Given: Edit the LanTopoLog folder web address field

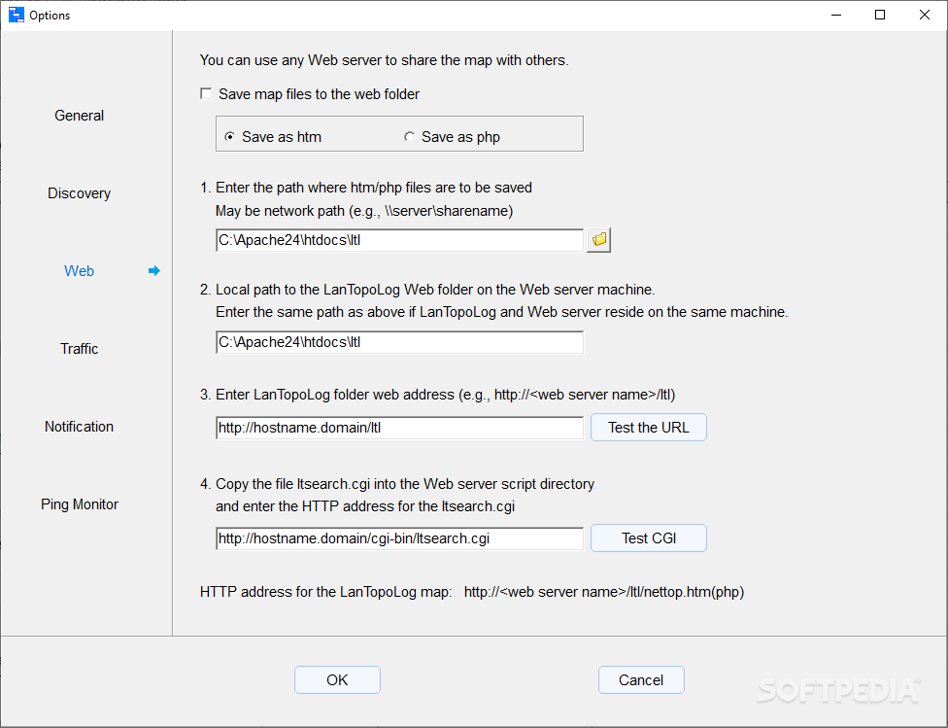Looking at the screenshot, I should coord(399,428).
